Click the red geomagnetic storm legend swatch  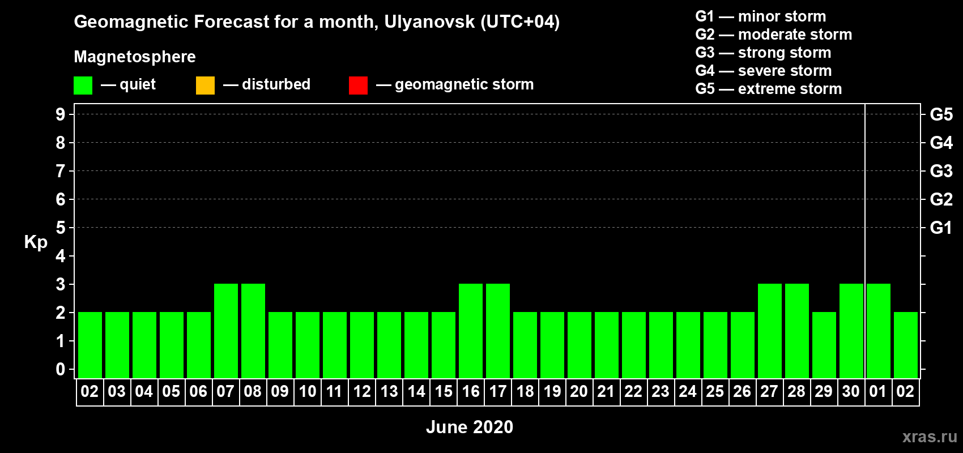(358, 86)
